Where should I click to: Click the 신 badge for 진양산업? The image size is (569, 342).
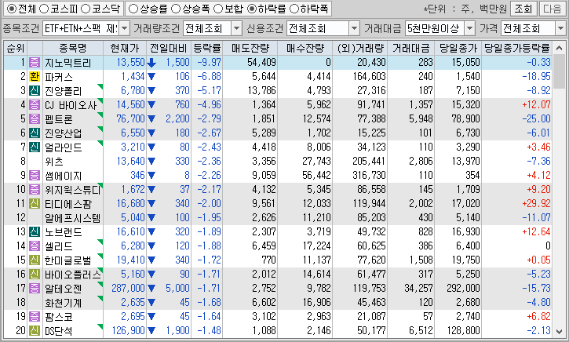point(35,133)
